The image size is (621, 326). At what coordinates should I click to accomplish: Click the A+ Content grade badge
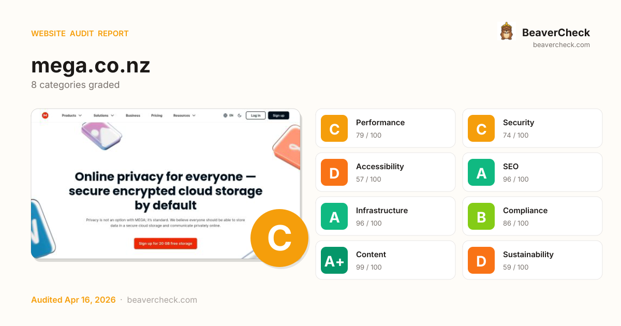334,260
